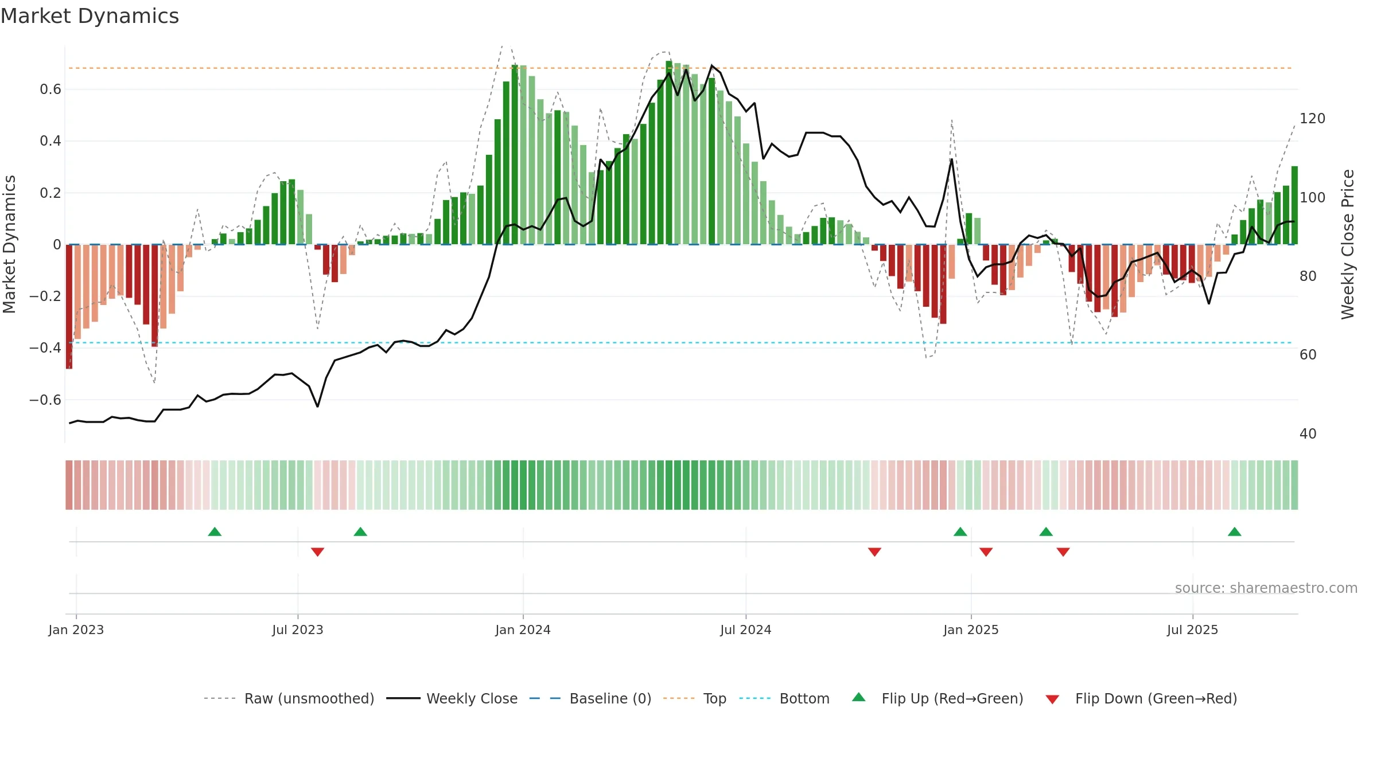Click the green flip-up marker before Jan 2025
Screen dimensions: 1377x774
tap(960, 531)
